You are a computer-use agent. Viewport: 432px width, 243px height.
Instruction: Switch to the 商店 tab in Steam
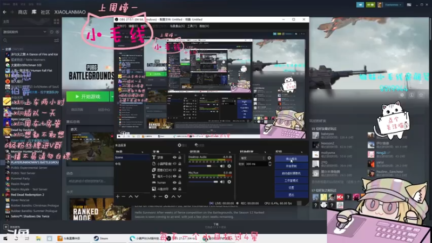pyautogui.click(x=22, y=12)
